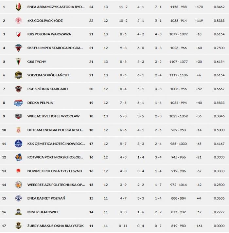Click the Novimex Polonia 1912 Leszno logo
Image resolution: width=229 pixels, height=233 pixels.
pos(18,171)
